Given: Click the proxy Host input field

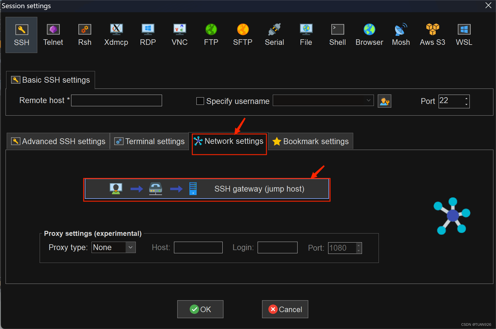Looking at the screenshot, I should tap(198, 247).
